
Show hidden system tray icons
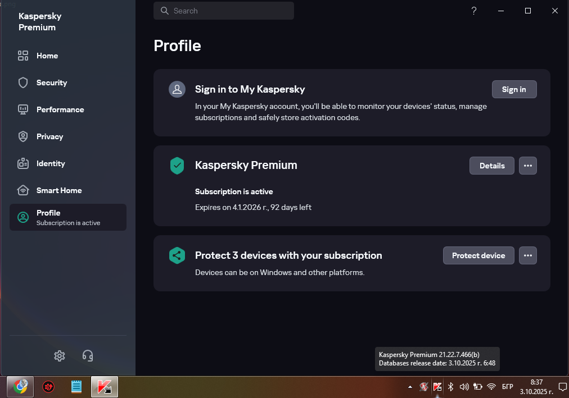pyautogui.click(x=410, y=387)
